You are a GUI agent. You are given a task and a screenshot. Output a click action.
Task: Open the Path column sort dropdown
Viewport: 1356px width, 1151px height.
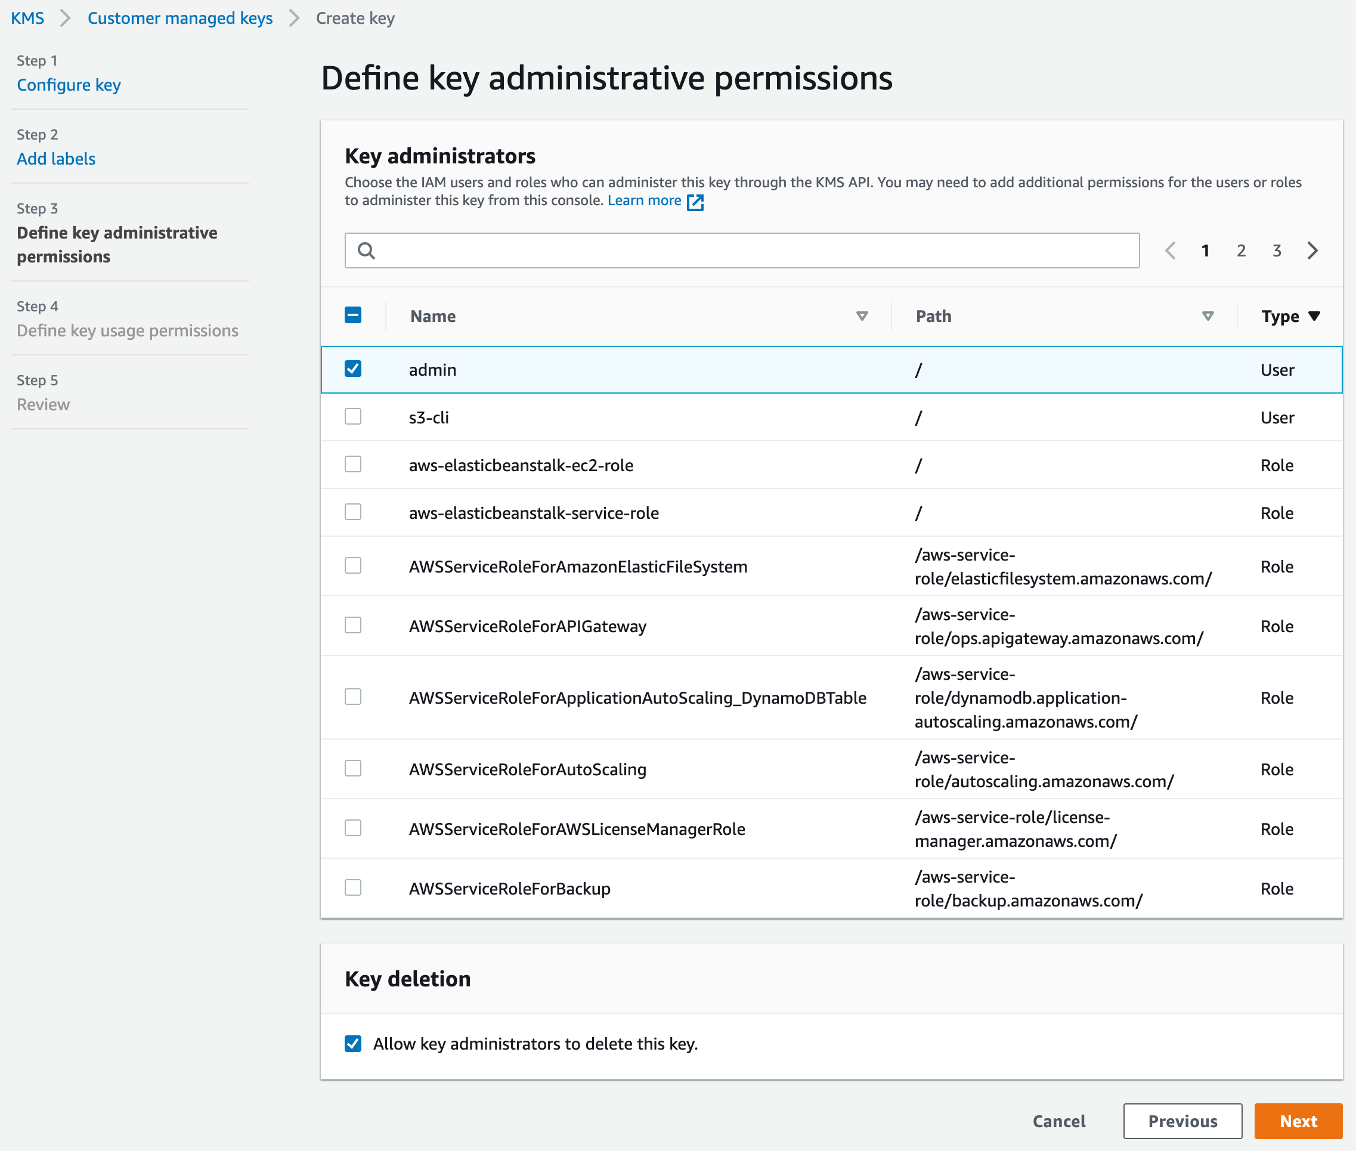coord(1208,316)
